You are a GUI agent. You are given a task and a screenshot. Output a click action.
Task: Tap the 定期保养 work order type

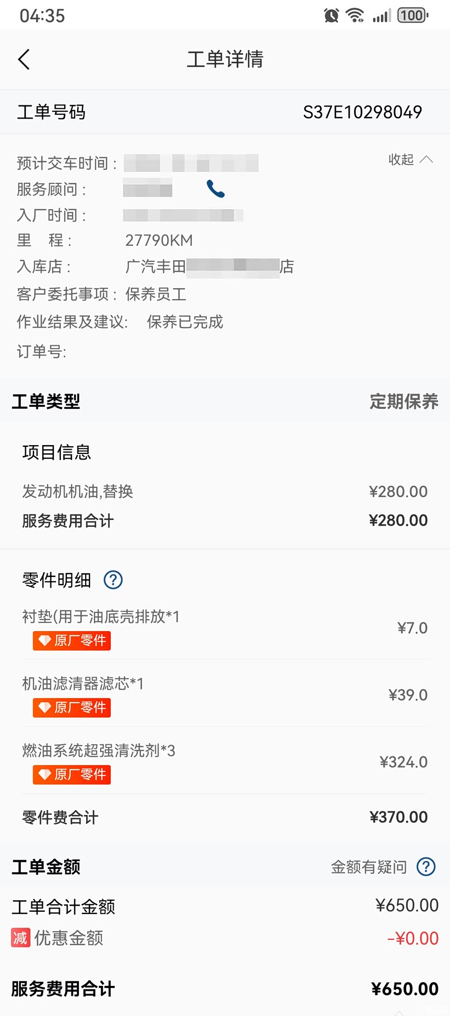tap(404, 401)
